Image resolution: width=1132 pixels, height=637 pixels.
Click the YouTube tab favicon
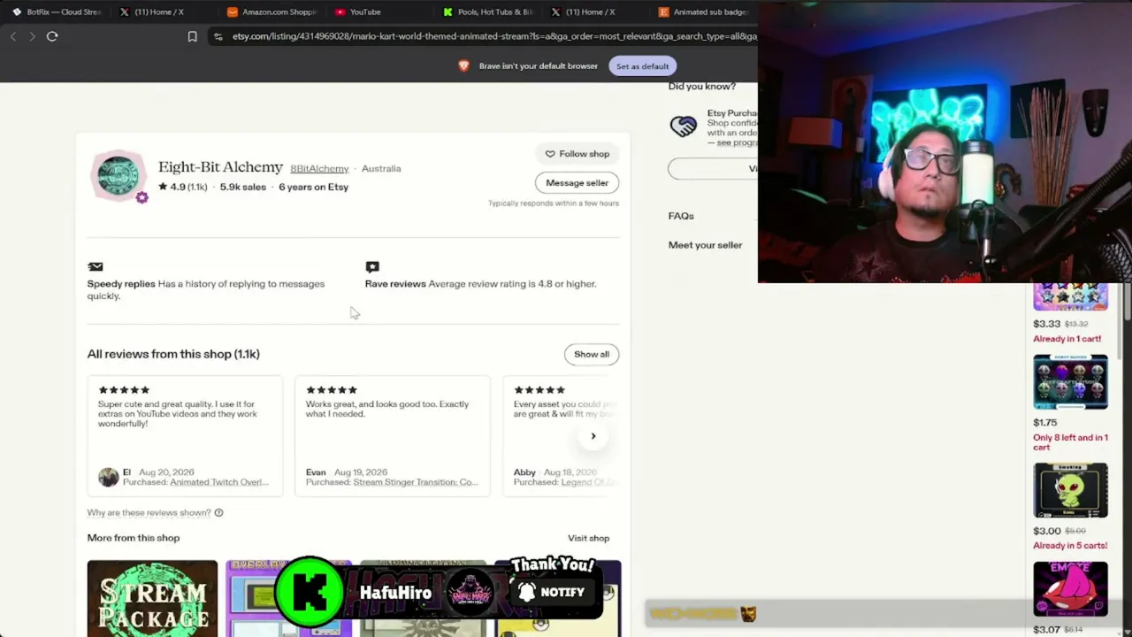pos(340,12)
